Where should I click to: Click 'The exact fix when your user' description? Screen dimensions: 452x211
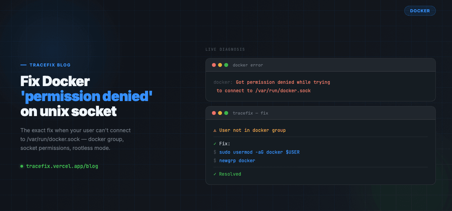click(x=75, y=130)
